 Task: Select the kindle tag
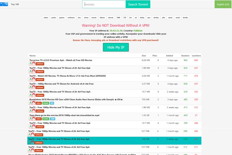coord(185,17)
